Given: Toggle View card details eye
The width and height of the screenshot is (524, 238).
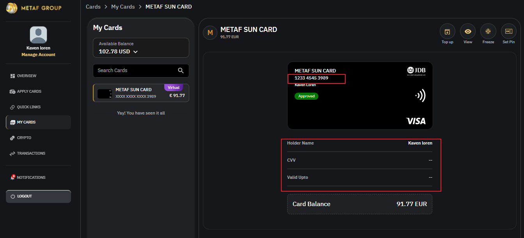Looking at the screenshot, I should (x=468, y=32).
